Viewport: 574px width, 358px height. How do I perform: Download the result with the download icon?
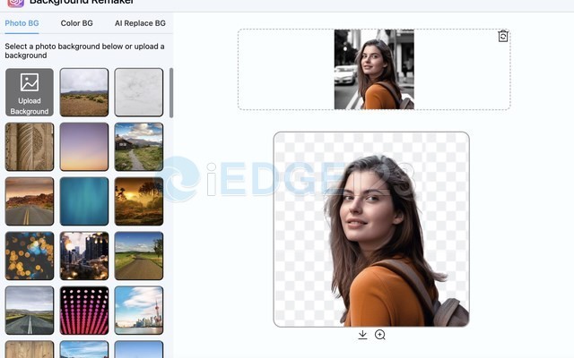[x=362, y=335]
